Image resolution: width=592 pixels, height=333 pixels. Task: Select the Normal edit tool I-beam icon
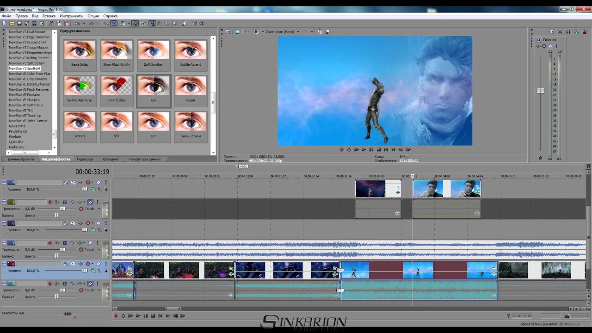point(152,23)
